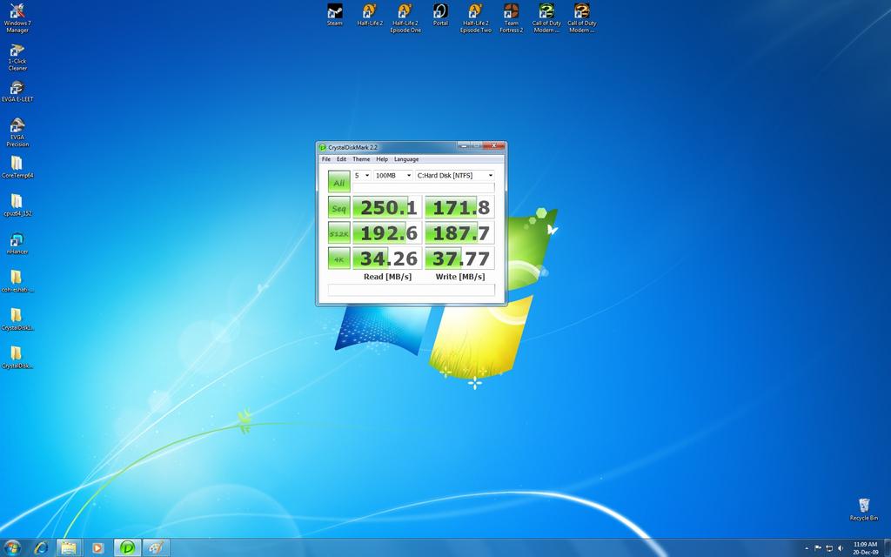
Task: Open the Windows 7 Manager desktop shortcut
Action: 17,18
